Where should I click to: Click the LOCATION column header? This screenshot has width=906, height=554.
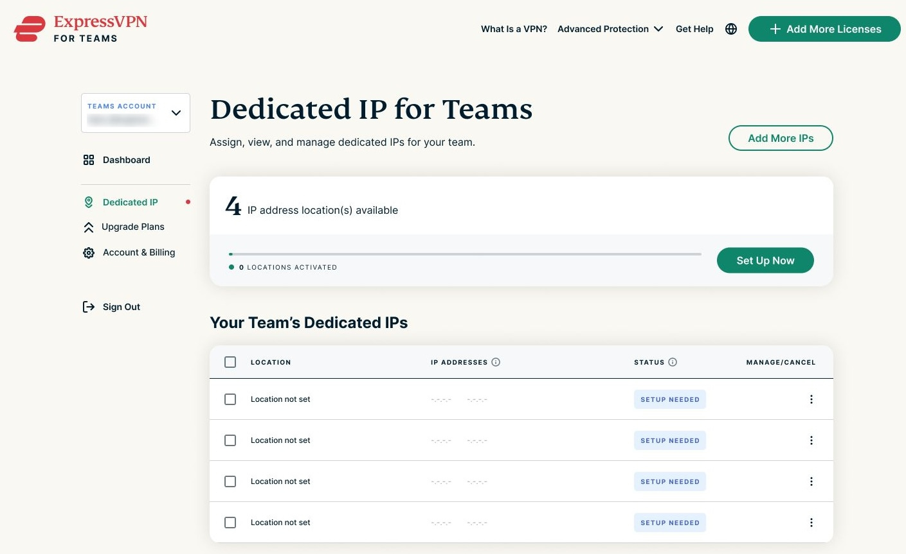pyautogui.click(x=271, y=362)
